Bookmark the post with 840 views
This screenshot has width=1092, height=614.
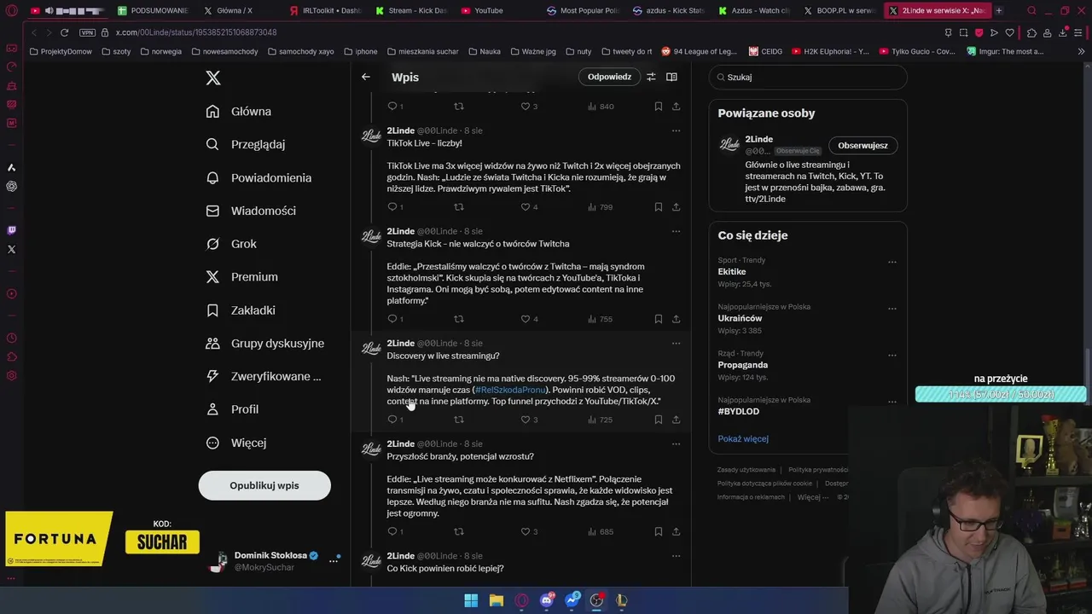pyautogui.click(x=659, y=107)
